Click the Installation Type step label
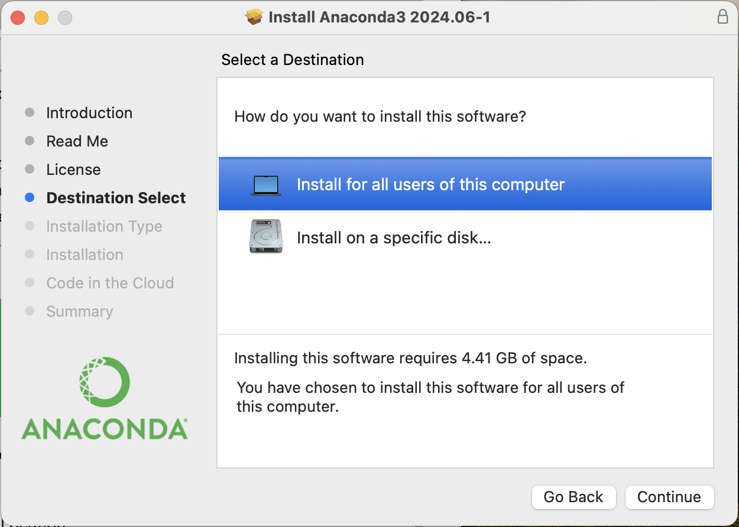 [x=104, y=226]
